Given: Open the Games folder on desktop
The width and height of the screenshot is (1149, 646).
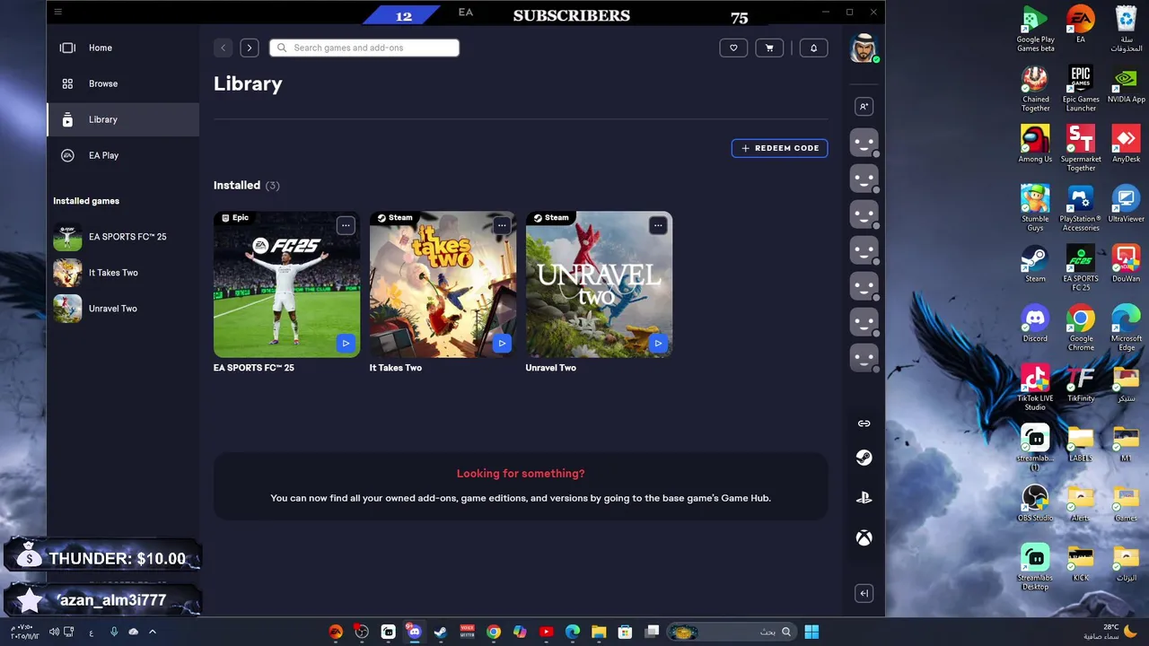Looking at the screenshot, I should [1126, 503].
